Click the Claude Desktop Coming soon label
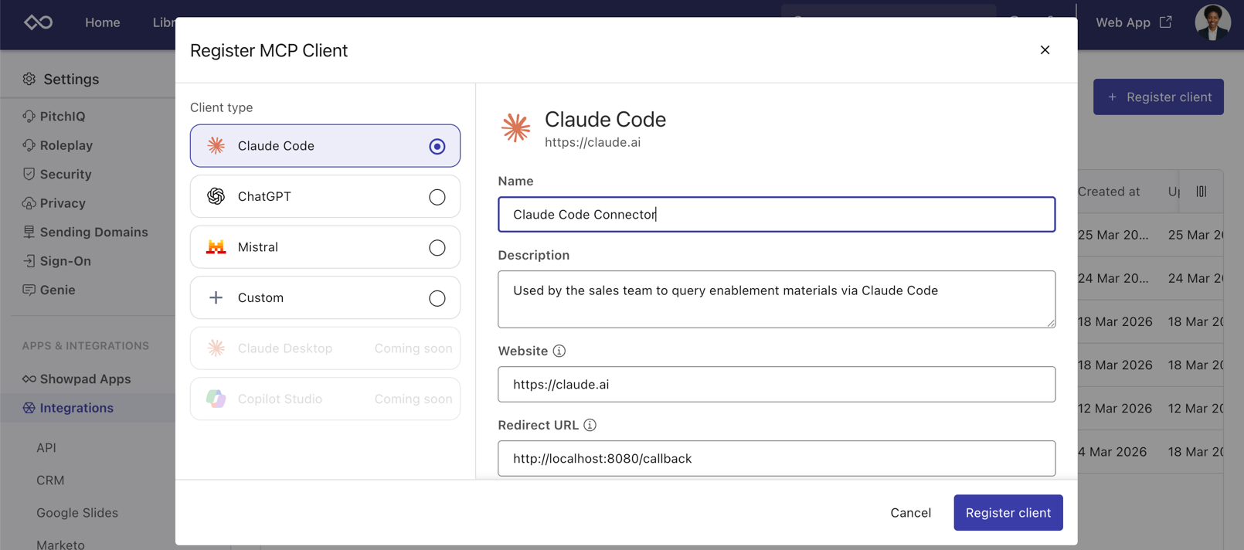 point(413,348)
